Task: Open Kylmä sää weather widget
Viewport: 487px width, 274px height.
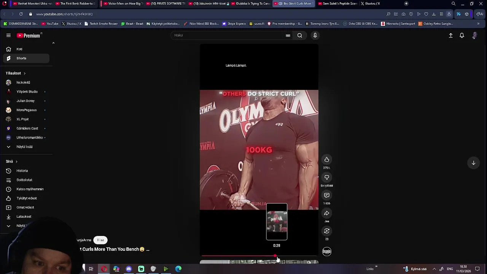Action: (415, 269)
